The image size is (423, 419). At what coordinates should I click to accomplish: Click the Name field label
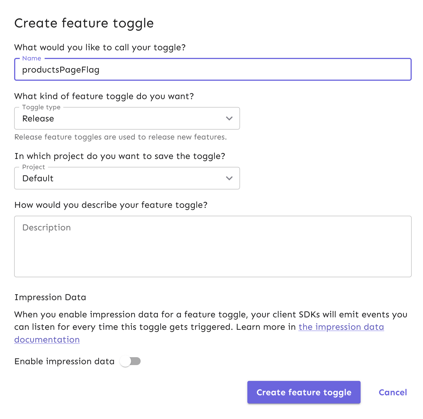pos(31,58)
